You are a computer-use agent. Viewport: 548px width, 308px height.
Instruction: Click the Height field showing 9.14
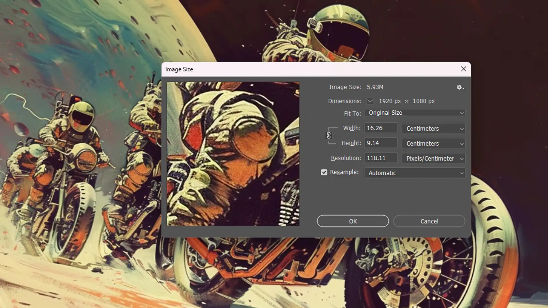coord(381,143)
